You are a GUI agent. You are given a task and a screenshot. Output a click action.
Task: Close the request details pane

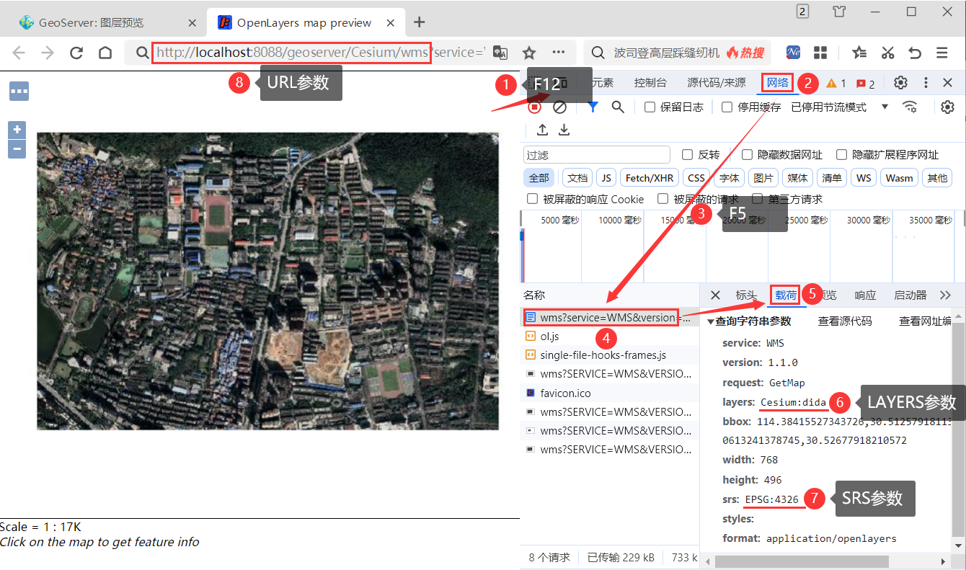click(x=715, y=295)
